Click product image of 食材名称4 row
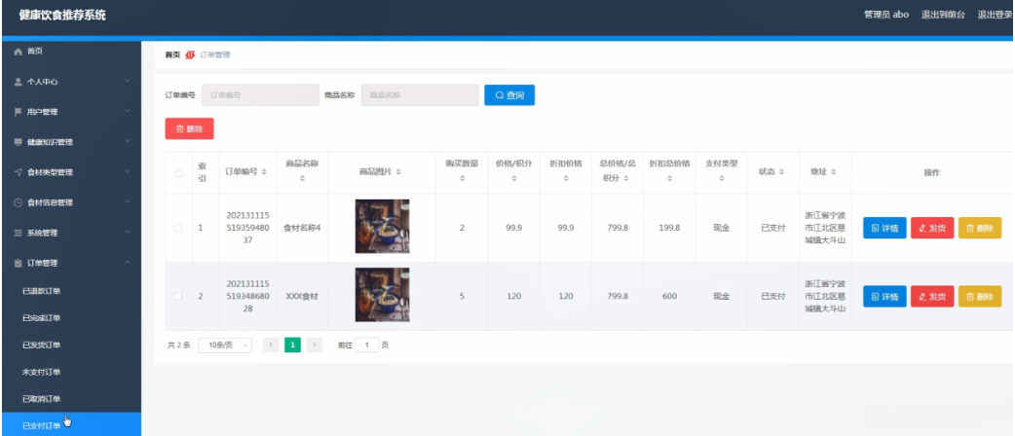This screenshot has height=436, width=1015. click(382, 227)
